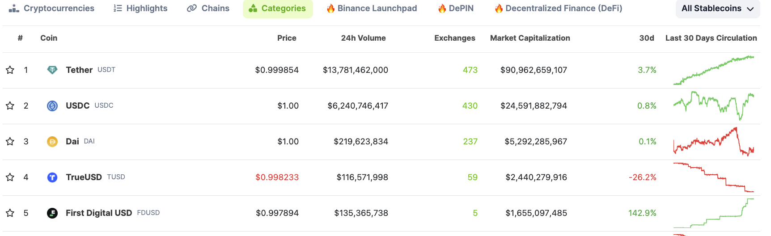Click the DePIN fire icon
The height and width of the screenshot is (236, 771).
tap(442, 8)
